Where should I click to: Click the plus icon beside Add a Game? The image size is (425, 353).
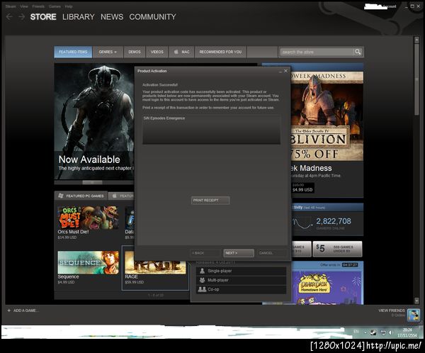[x=9, y=310]
